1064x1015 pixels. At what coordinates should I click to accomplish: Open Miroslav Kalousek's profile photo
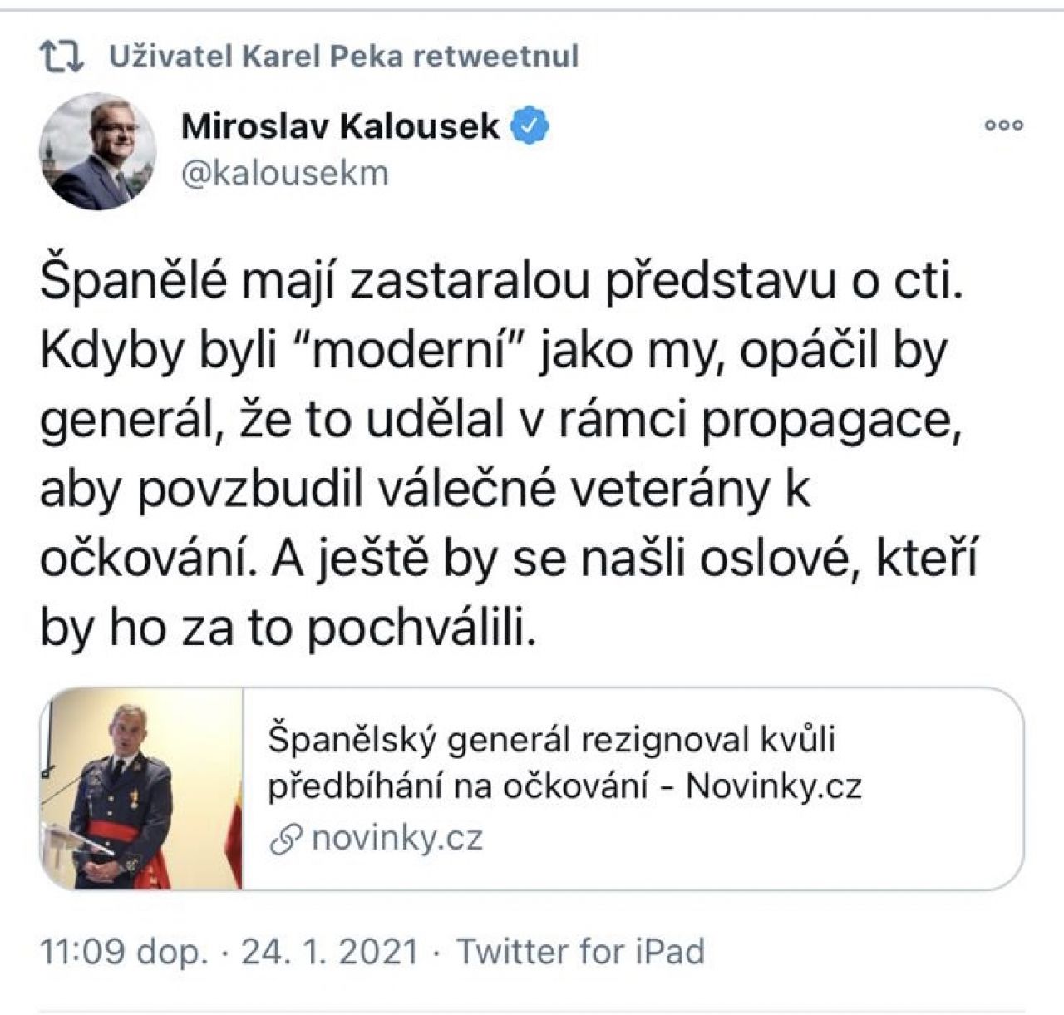pos(98,151)
